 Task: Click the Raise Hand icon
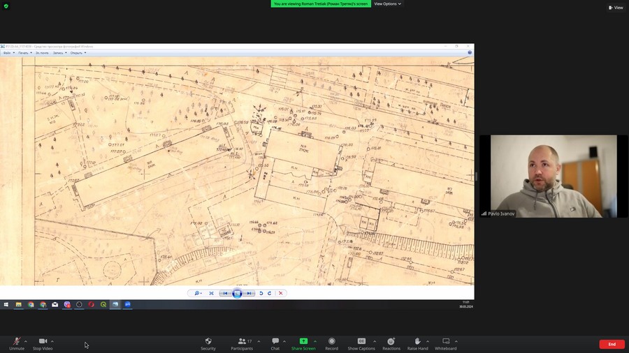pos(418,341)
